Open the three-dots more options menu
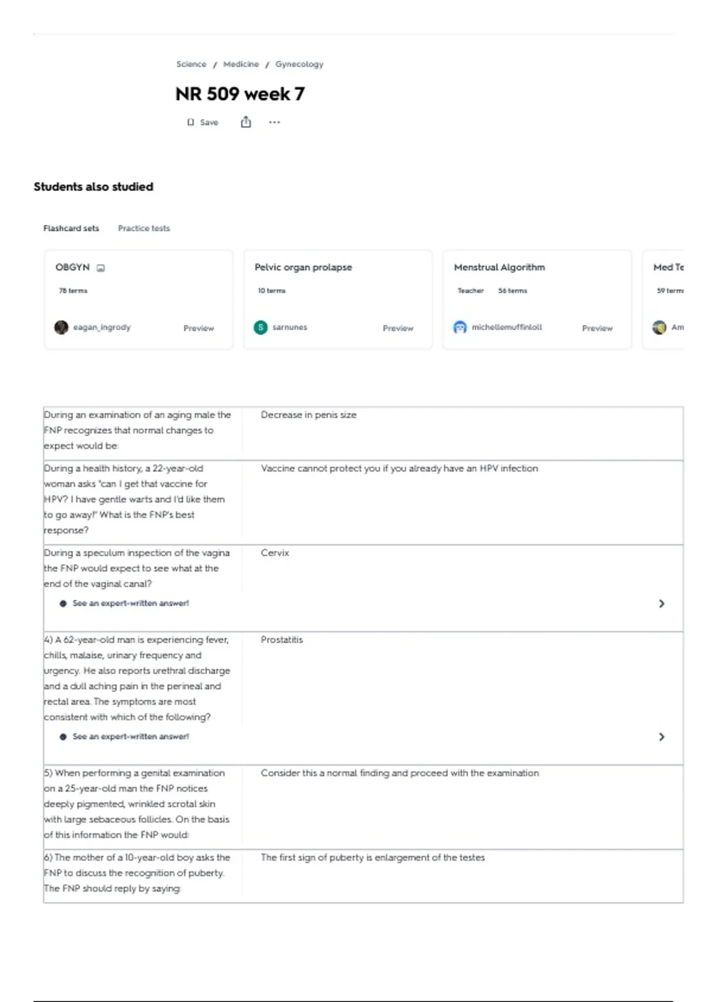 click(x=275, y=123)
